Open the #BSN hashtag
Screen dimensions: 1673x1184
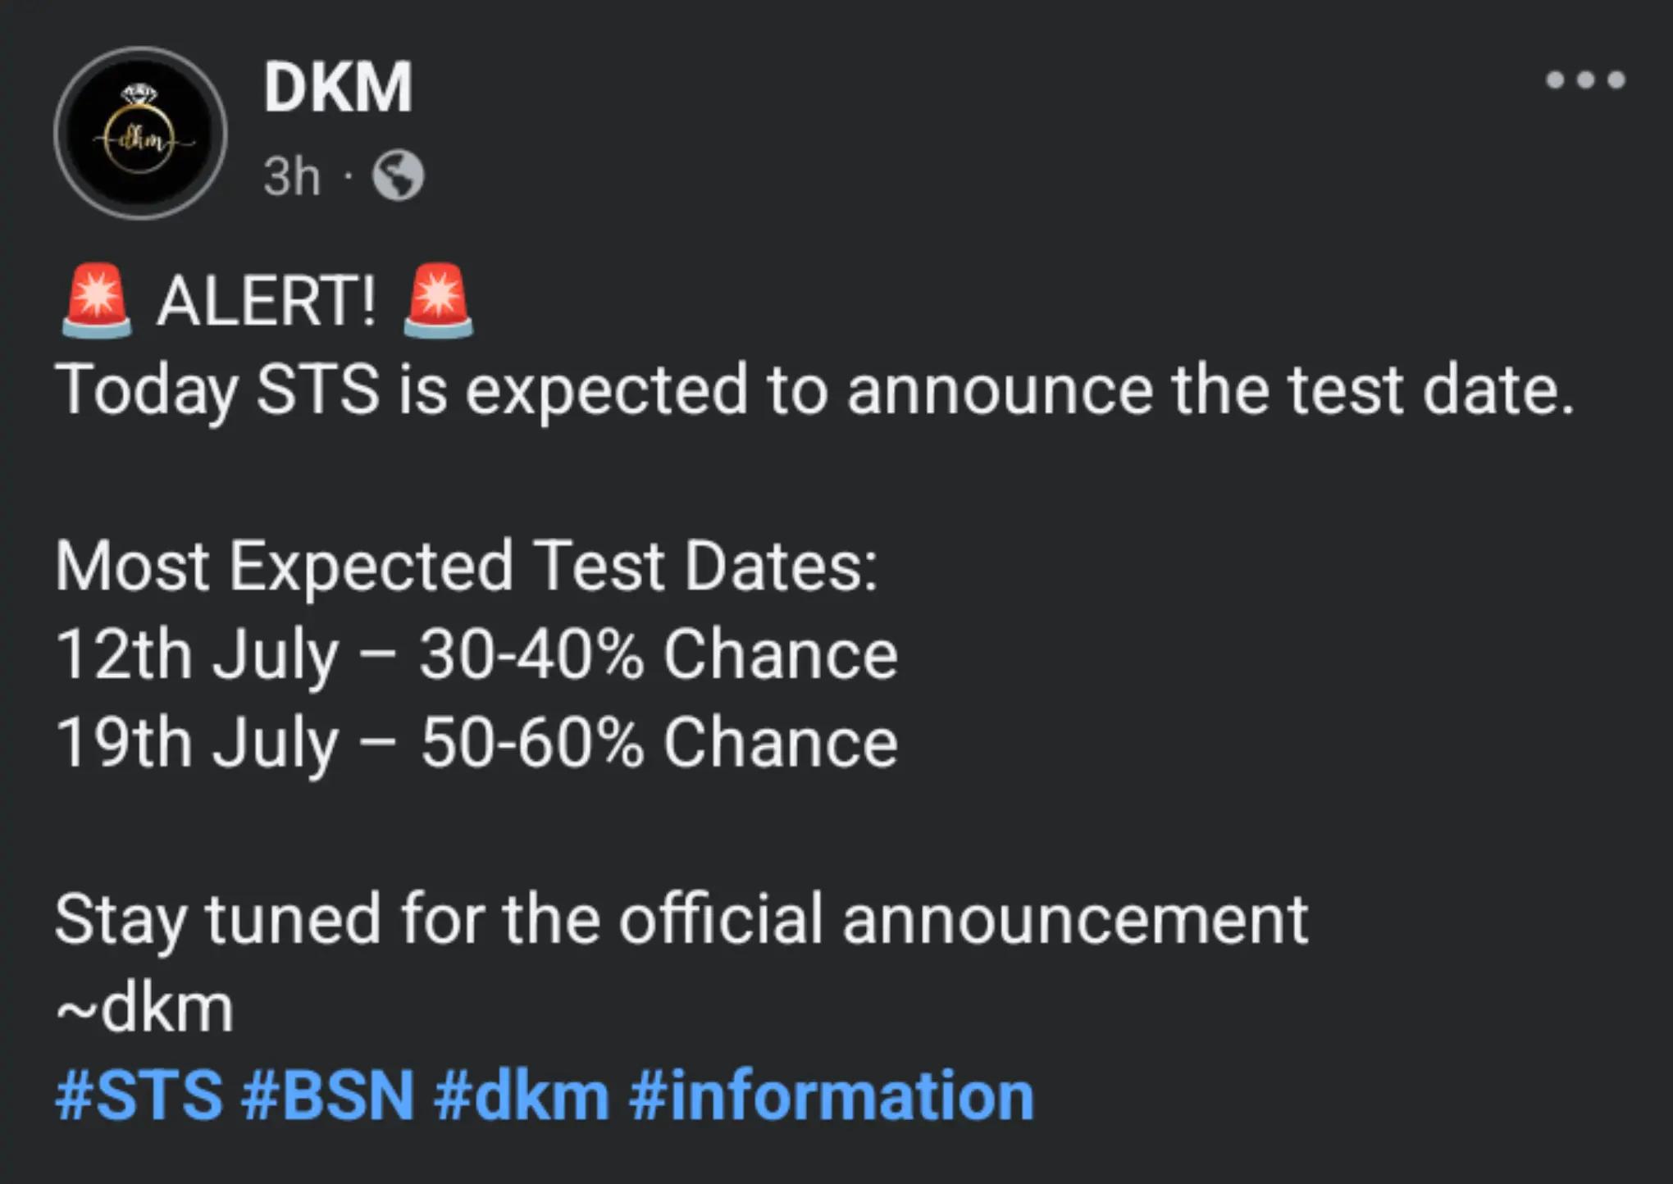[328, 1095]
